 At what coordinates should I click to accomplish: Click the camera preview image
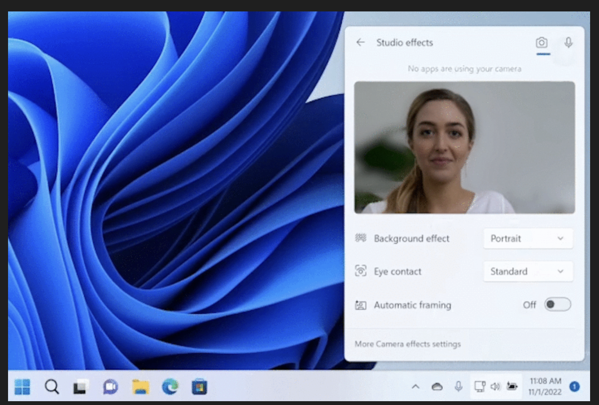point(464,147)
